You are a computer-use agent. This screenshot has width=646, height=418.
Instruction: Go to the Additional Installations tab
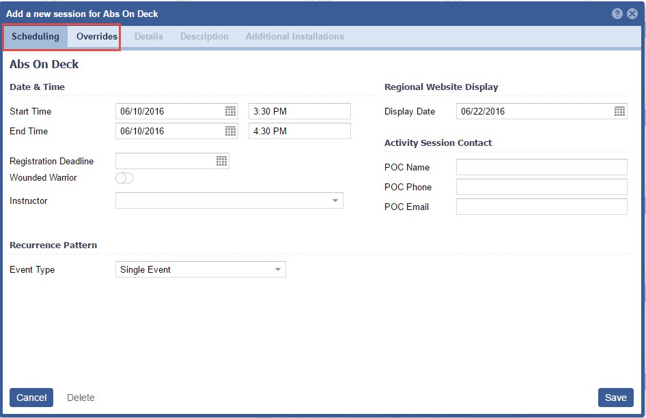(x=294, y=37)
